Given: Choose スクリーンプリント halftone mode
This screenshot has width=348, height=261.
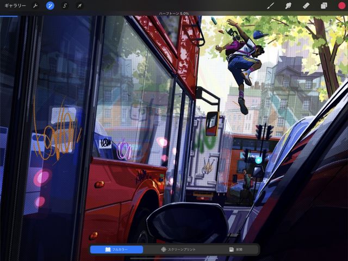Looking at the screenshot, I should pyautogui.click(x=178, y=250).
